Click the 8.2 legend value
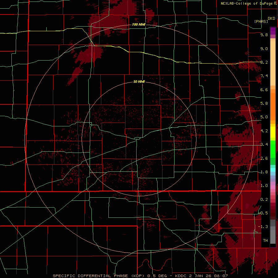278x278 pixels. click(x=264, y=62)
